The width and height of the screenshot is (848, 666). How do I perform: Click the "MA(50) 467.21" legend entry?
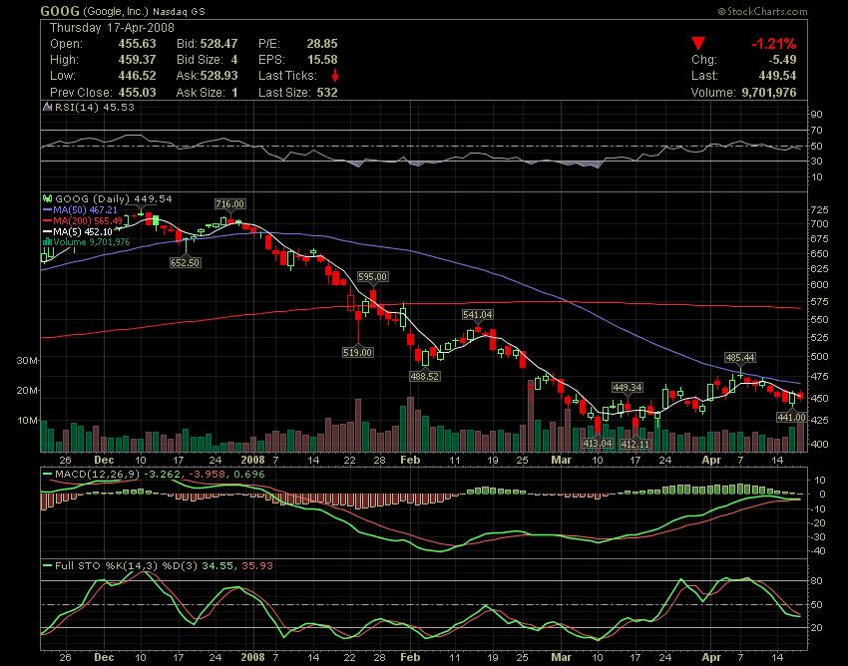86,209
